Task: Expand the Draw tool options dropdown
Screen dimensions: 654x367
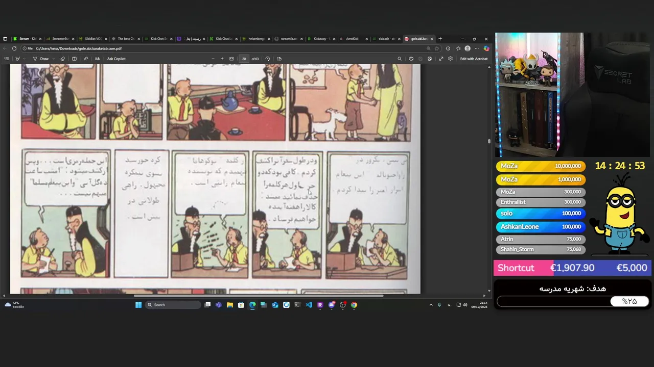Action: click(54, 59)
